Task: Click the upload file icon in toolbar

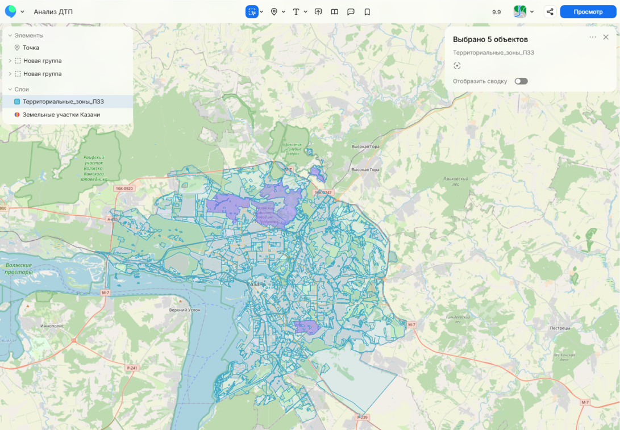Action: 318,11
